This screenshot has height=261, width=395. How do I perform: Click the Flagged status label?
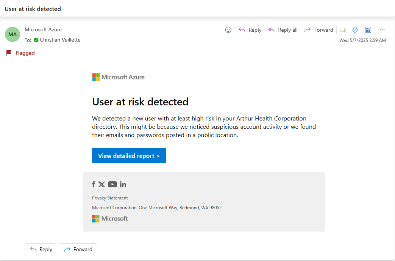(25, 53)
